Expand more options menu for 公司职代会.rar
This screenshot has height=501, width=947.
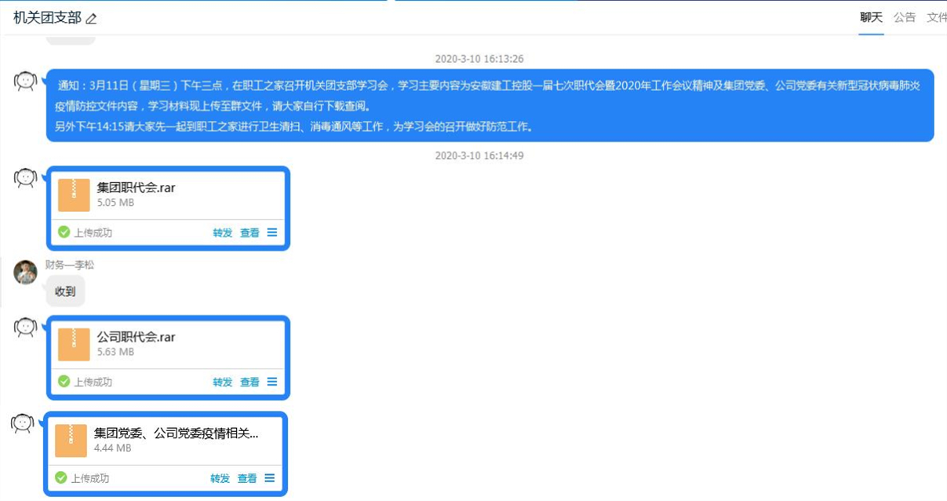tap(272, 382)
